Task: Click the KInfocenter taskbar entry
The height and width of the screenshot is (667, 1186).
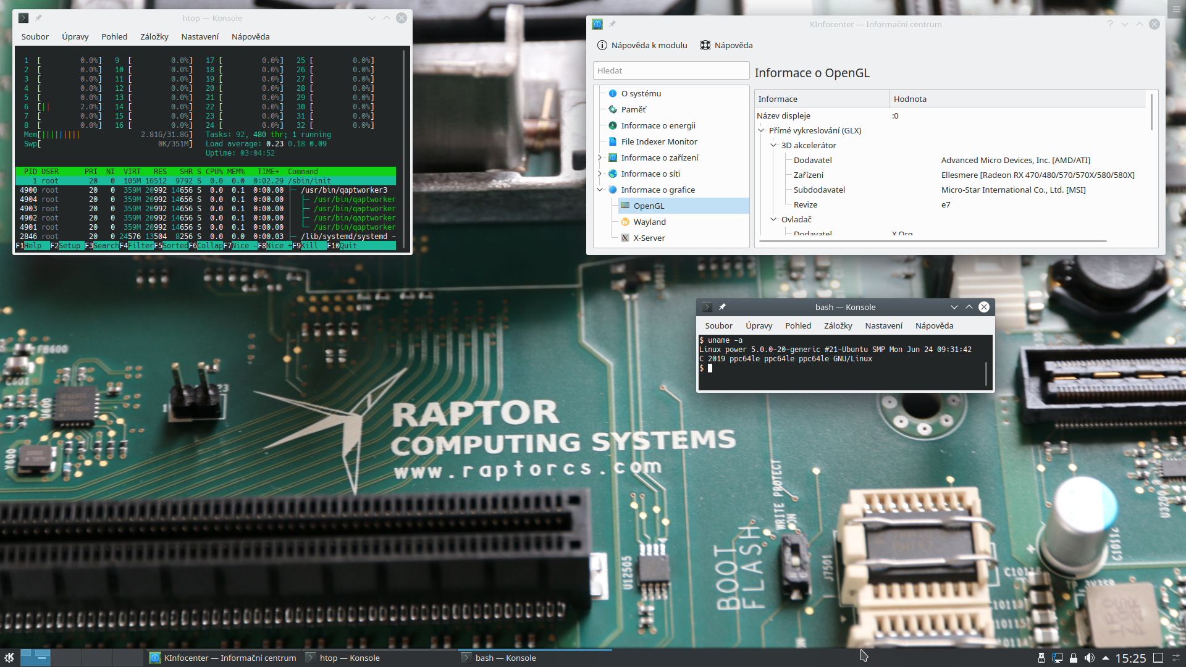Action: point(224,658)
